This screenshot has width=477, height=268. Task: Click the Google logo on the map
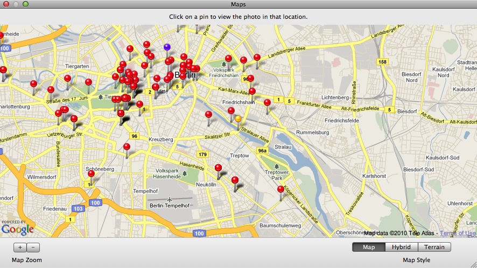click(x=17, y=230)
